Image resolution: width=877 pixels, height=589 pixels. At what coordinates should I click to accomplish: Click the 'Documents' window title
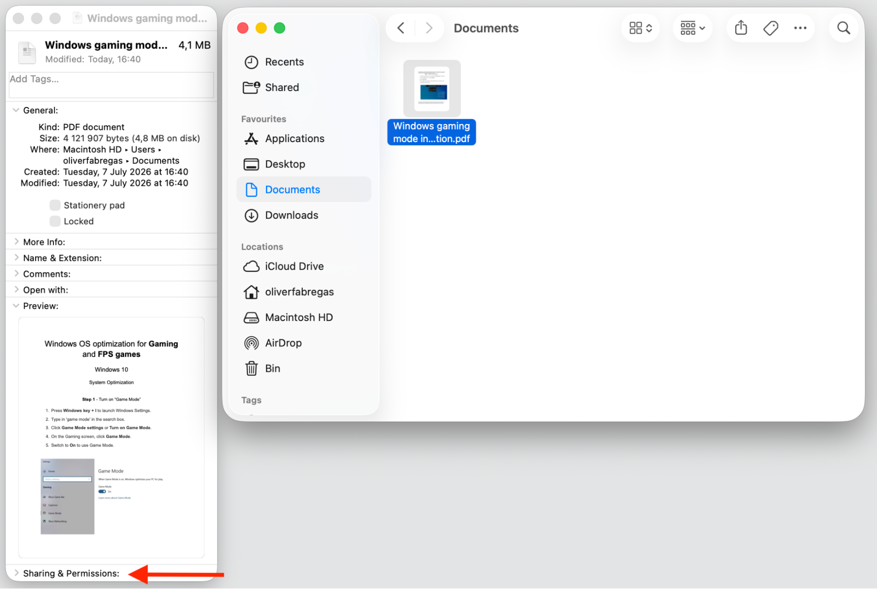pos(486,28)
